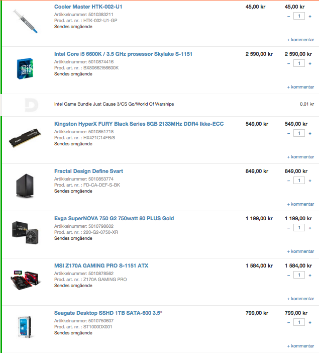The height and width of the screenshot is (353, 319).
Task: Open the MSI motherboard product image
Action: 26,280
